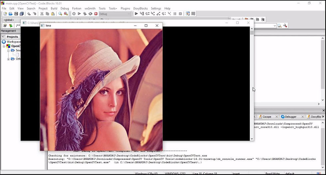Open the Build menu
This screenshot has height=175, width=326.
tap(54, 9)
